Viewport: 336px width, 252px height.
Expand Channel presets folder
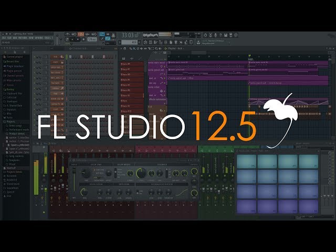[13, 76]
